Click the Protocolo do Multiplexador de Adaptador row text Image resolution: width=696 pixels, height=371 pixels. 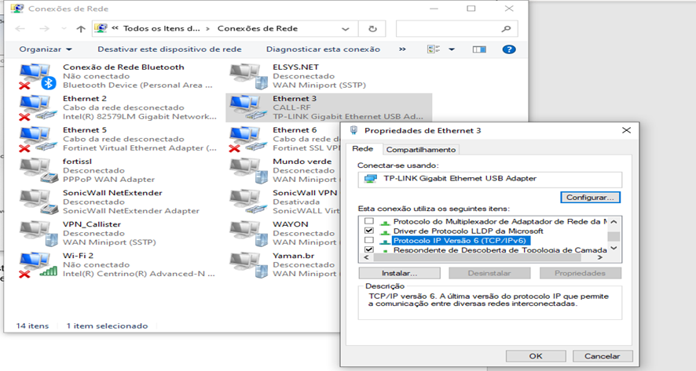click(x=500, y=221)
